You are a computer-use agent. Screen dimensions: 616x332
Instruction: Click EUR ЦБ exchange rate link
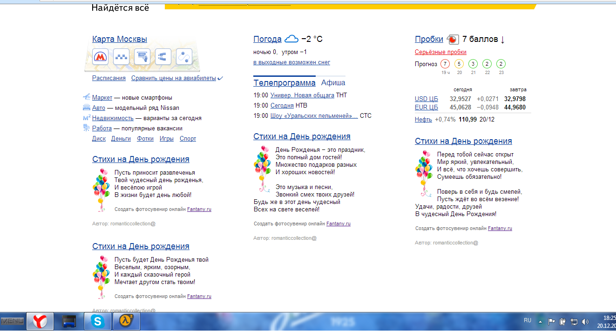426,108
